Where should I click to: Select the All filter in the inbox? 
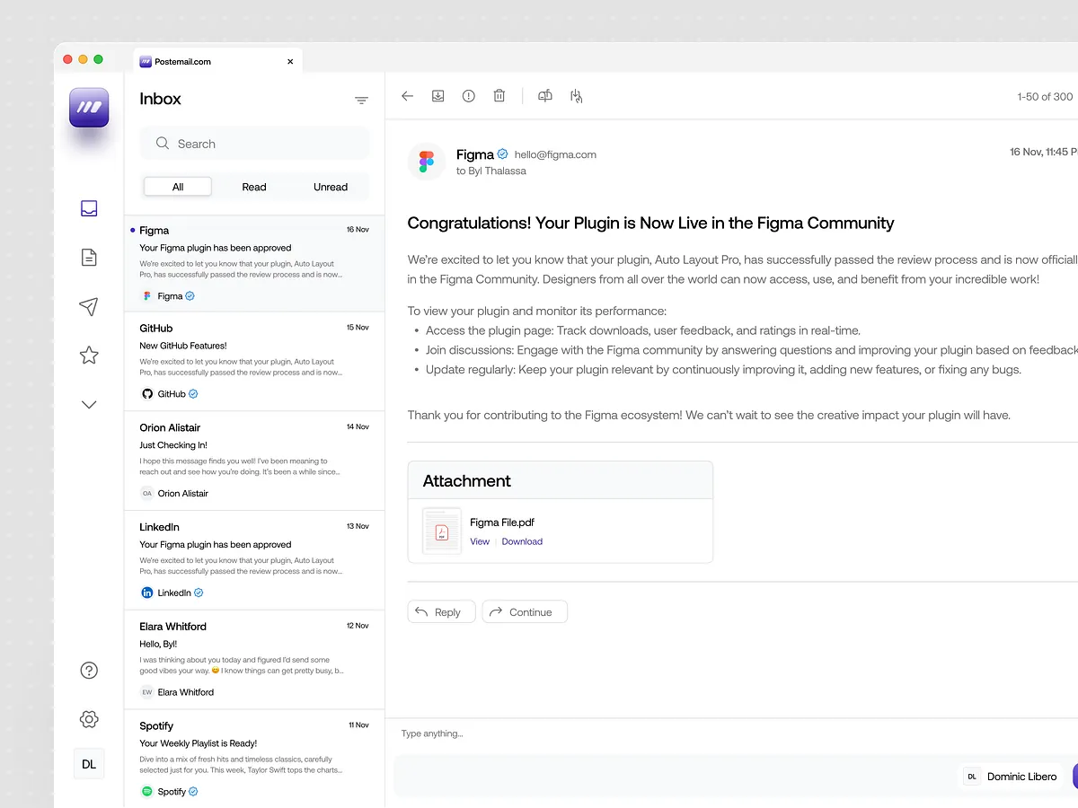(178, 187)
